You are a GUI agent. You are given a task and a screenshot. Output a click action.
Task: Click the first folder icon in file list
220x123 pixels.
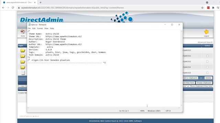click(23, 50)
